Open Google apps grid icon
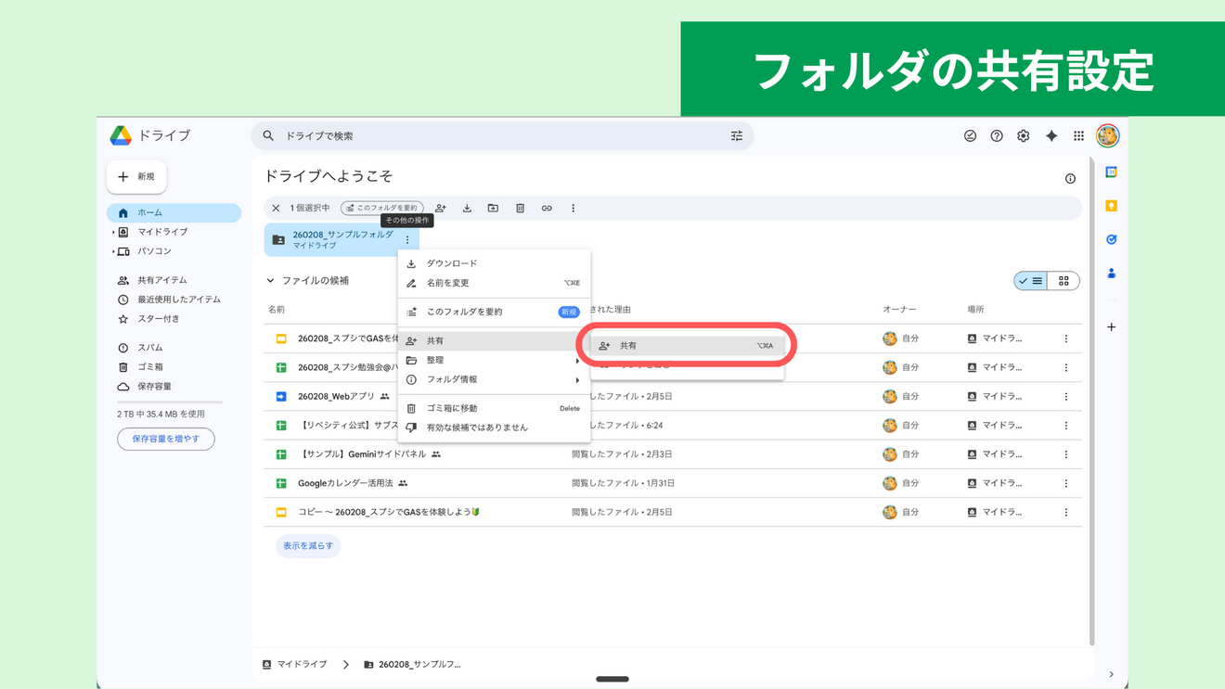 point(1078,136)
